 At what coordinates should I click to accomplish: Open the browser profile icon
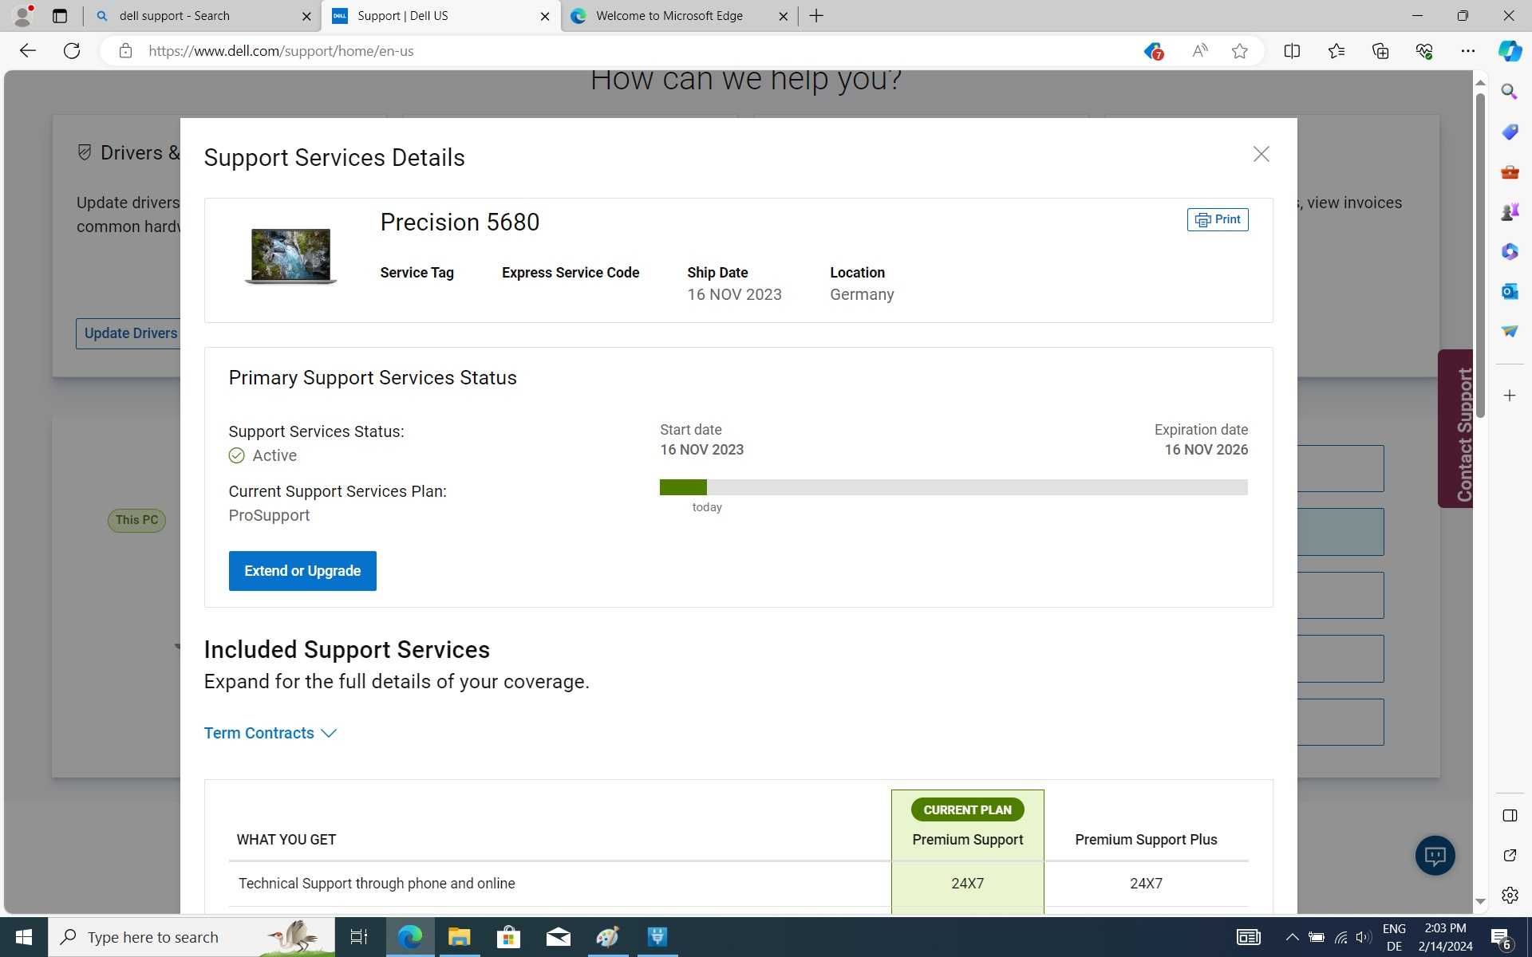click(x=23, y=15)
